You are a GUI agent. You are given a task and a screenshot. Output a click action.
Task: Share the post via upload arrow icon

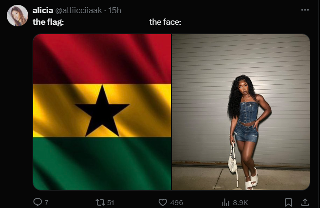(x=305, y=202)
